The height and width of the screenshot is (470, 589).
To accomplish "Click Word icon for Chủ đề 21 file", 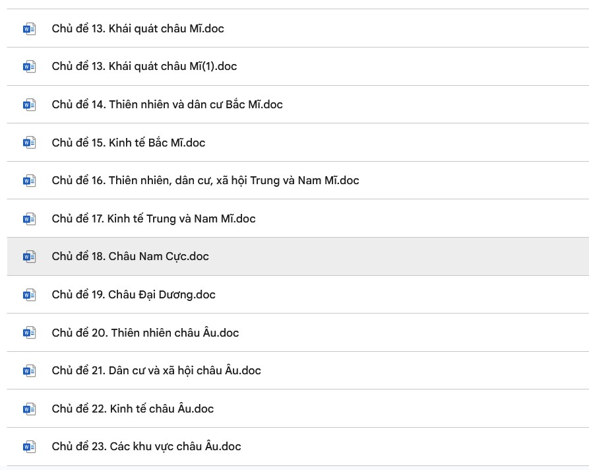I will 29,371.
